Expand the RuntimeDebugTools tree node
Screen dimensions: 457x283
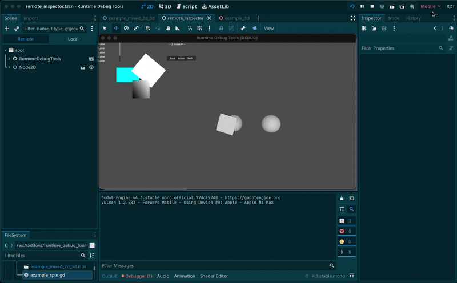point(9,59)
